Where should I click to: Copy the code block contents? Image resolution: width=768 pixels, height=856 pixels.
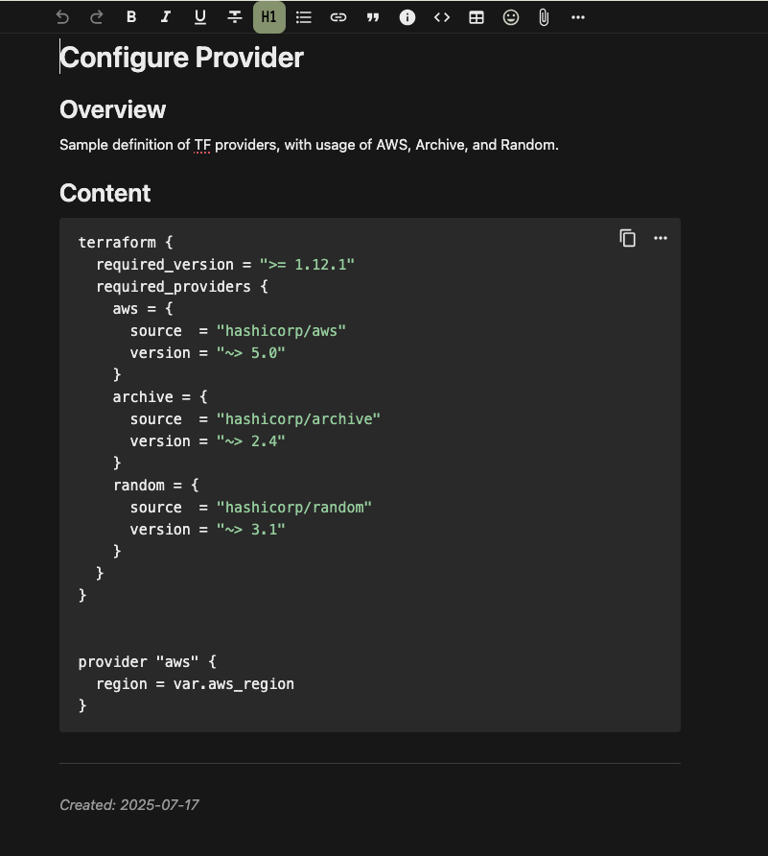click(627, 238)
